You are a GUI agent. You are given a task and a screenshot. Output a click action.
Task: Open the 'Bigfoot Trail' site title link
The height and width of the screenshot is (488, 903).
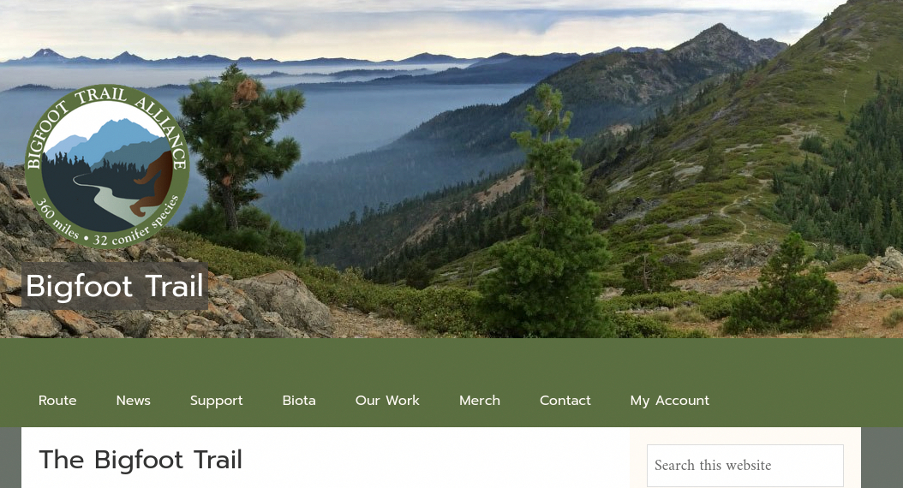point(115,286)
